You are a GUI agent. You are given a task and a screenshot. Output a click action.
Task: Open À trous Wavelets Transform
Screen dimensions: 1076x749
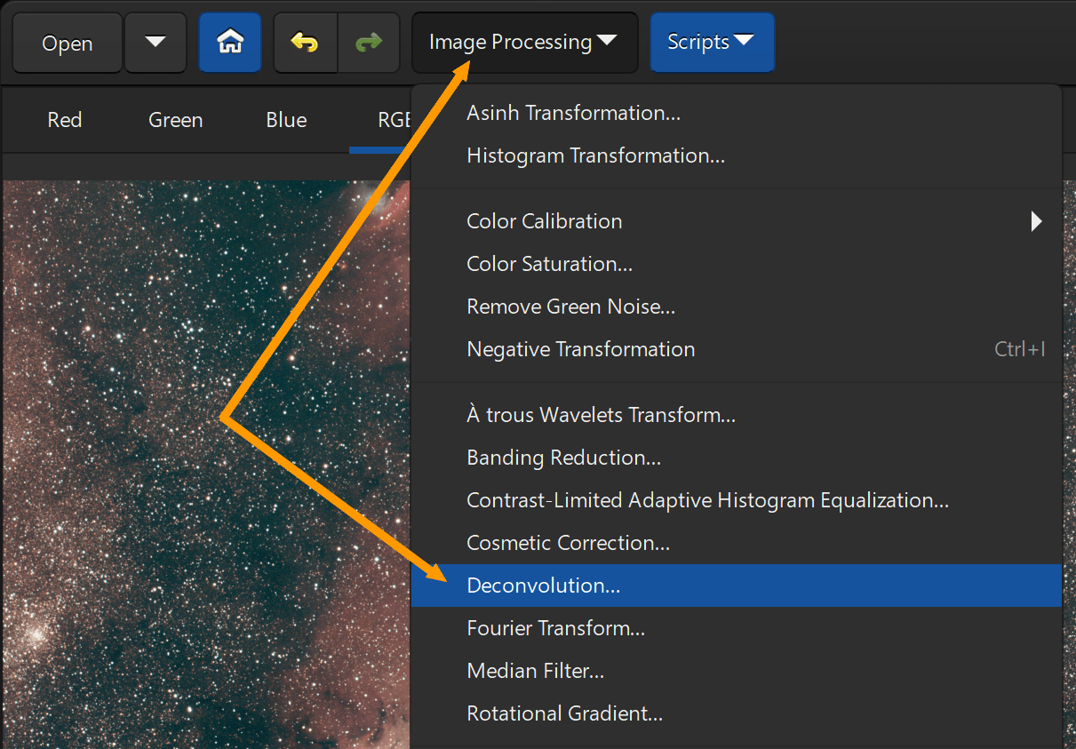(601, 415)
